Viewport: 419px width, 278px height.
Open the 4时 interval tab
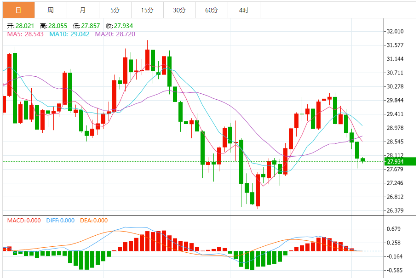(x=244, y=10)
